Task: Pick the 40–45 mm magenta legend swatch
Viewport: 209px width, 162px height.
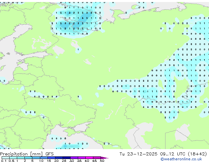Action: (89, 158)
